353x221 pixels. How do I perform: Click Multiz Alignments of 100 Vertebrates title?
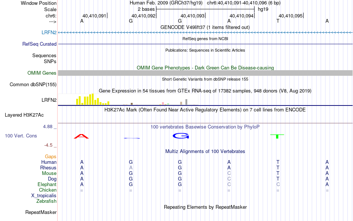pos(205,151)
